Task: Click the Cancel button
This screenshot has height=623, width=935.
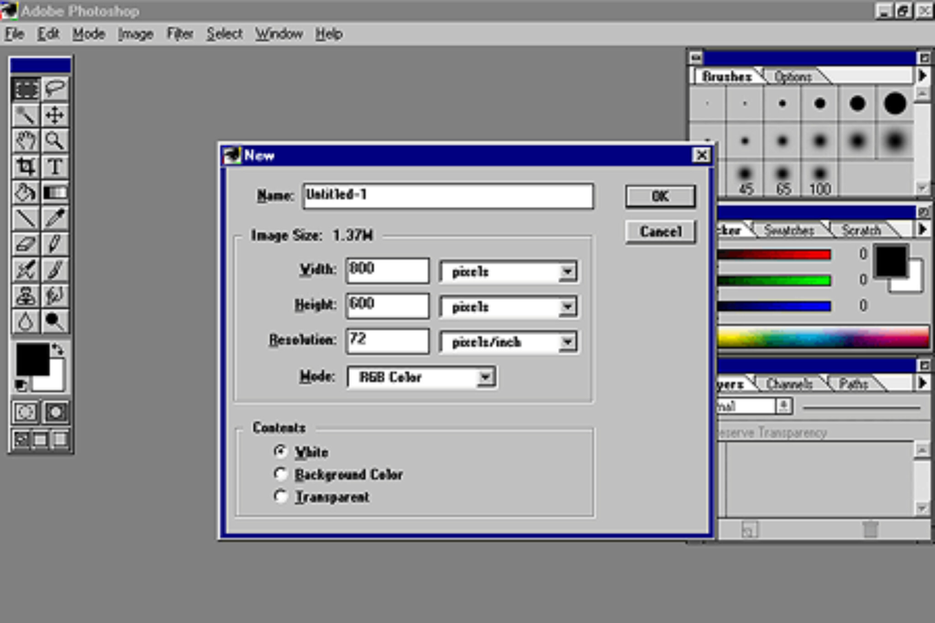Action: [x=660, y=232]
